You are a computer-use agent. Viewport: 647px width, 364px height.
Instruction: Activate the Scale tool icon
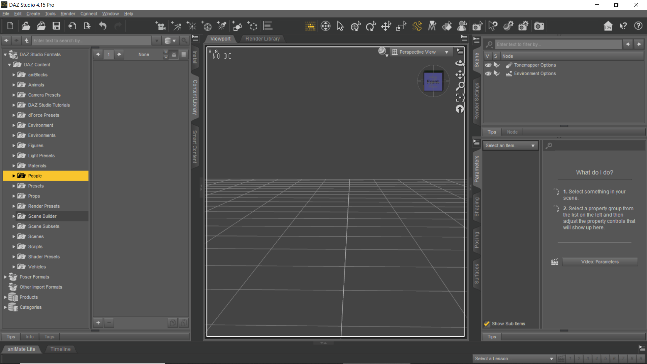[401, 26]
